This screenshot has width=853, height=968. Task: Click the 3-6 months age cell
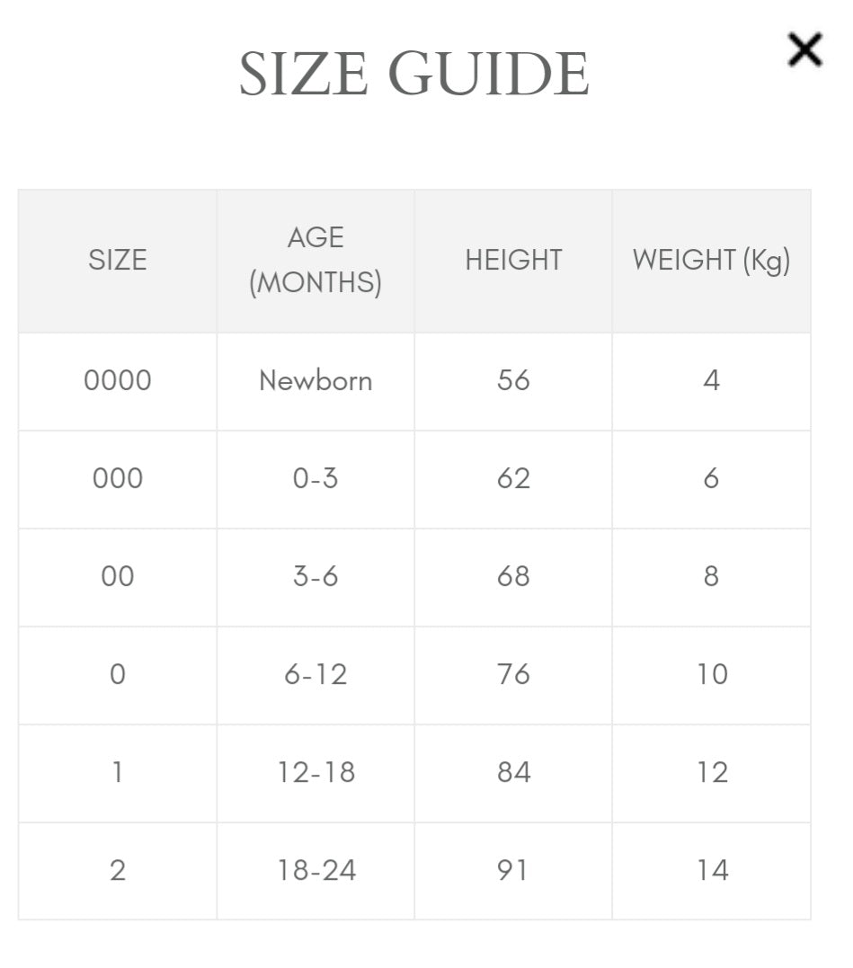click(315, 577)
